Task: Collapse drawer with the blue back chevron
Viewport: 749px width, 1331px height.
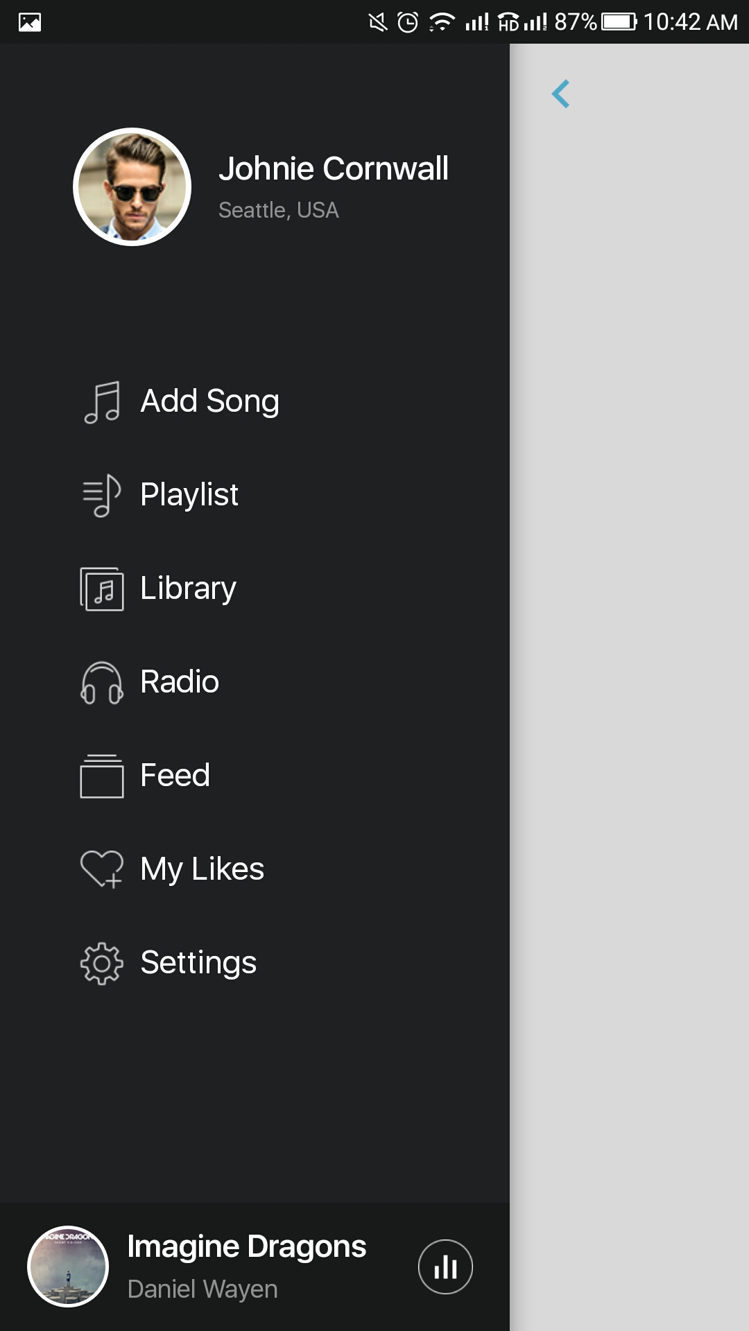Action: coord(561,94)
